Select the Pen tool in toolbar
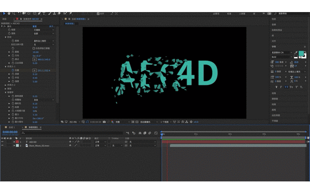The height and width of the screenshot is (193, 310). coord(39,14)
